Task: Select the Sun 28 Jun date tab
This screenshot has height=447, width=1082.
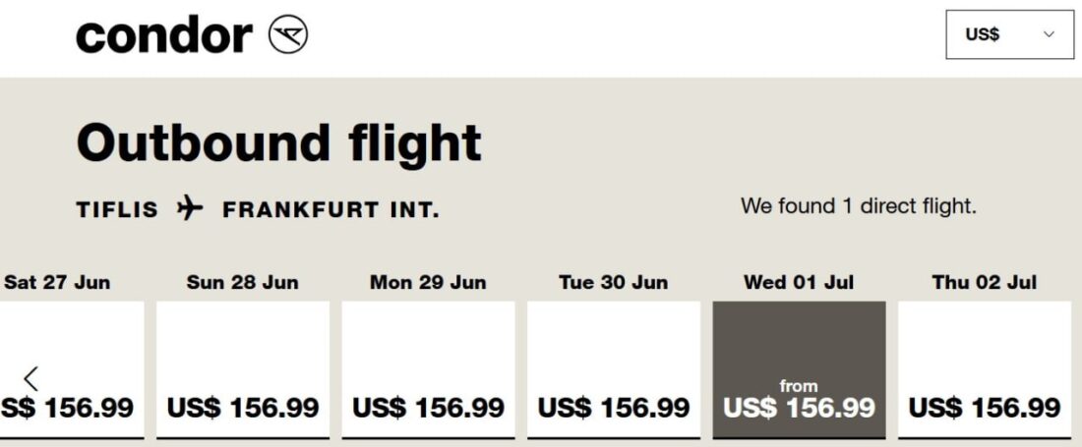Action: pyautogui.click(x=242, y=283)
